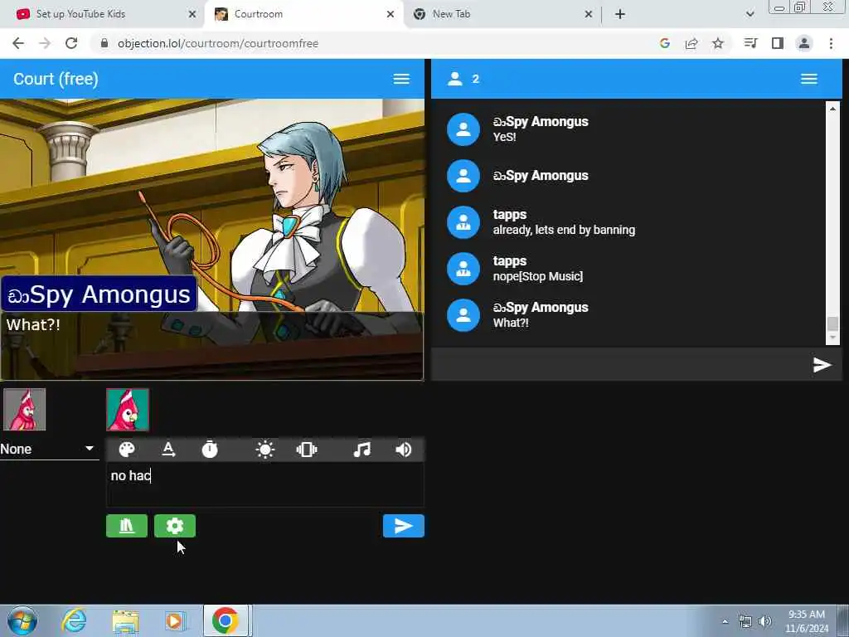Image resolution: width=849 pixels, height=637 pixels.
Task: Open the Windows Start menu
Action: coord(22,620)
